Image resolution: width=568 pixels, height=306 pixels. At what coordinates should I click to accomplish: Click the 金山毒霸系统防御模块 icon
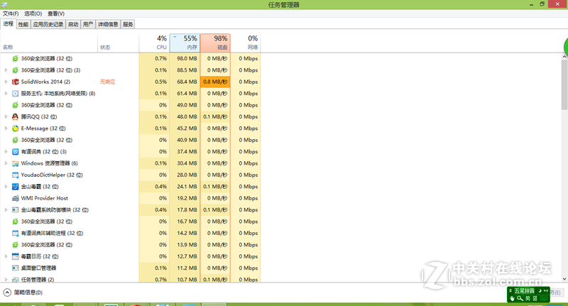click(x=15, y=209)
